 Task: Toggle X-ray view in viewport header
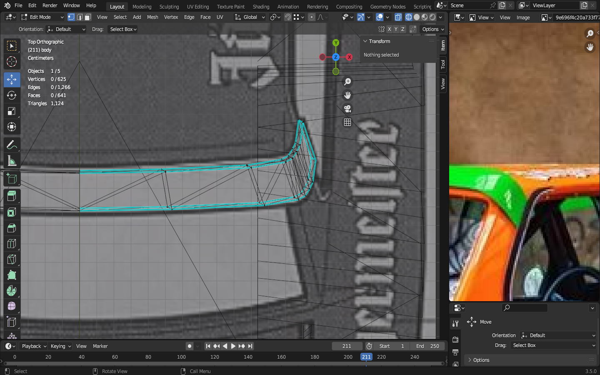[398, 17]
